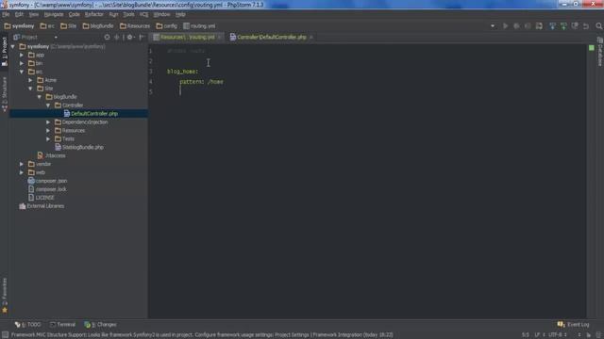
Task: Open the Tools menu
Action: point(128,15)
